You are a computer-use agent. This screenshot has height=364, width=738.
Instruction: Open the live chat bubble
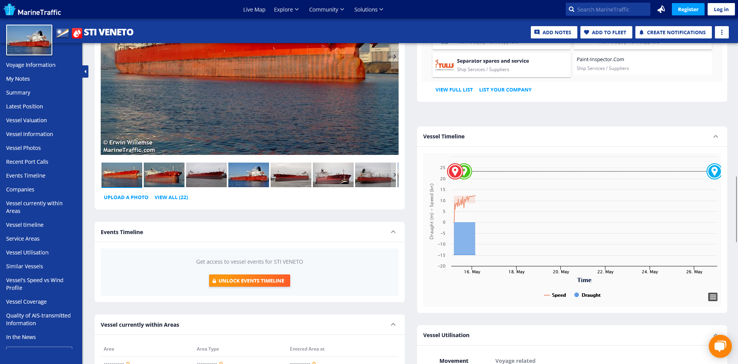coord(720,346)
